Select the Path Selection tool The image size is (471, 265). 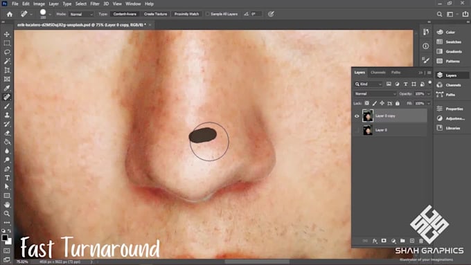[x=7, y=187]
